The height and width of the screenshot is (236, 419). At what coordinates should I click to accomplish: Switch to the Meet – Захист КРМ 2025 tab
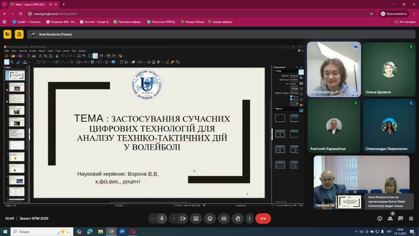(x=29, y=4)
